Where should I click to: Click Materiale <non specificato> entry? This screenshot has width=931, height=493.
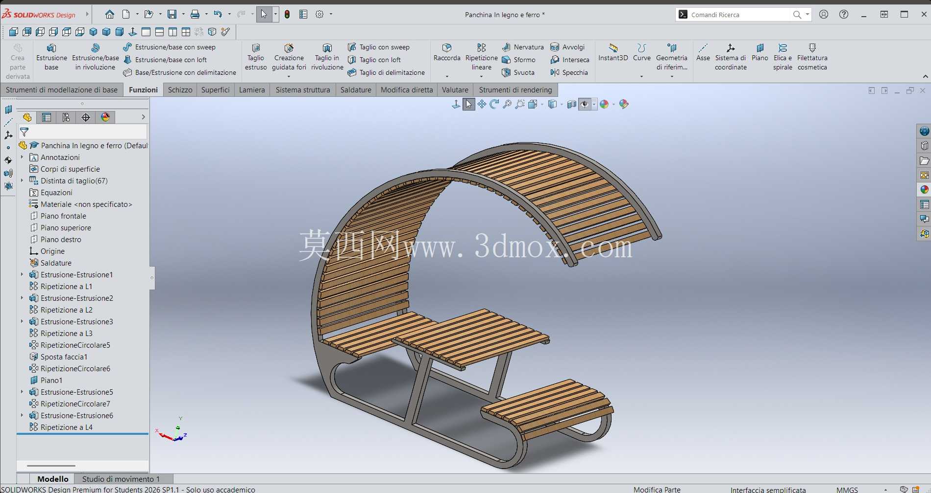point(86,204)
